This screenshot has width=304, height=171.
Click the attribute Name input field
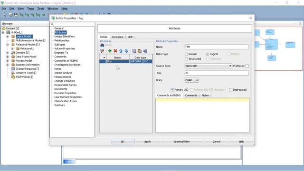[217, 47]
